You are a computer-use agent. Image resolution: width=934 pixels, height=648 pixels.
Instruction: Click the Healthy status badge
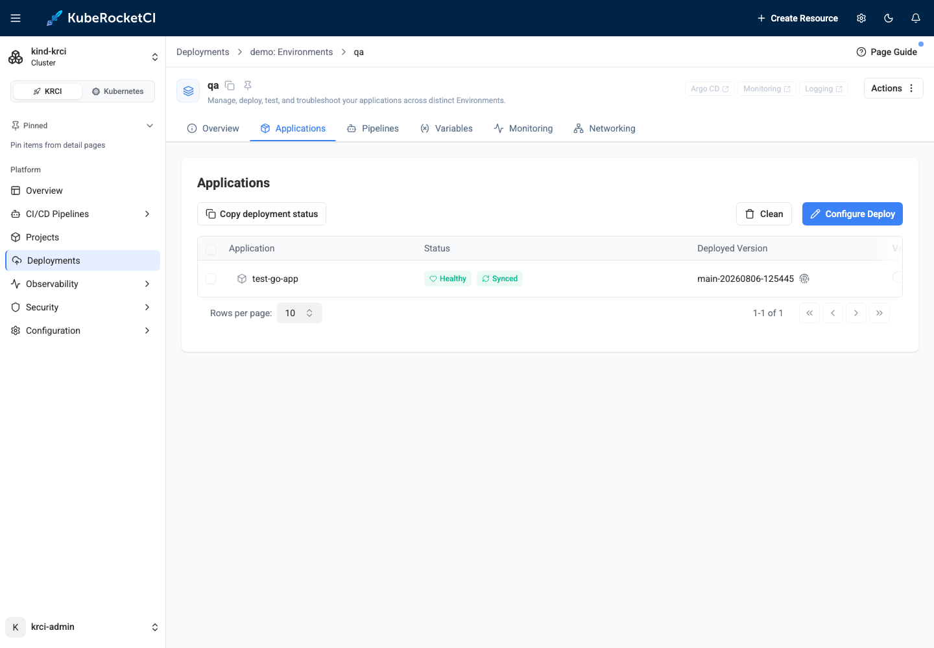tap(448, 279)
